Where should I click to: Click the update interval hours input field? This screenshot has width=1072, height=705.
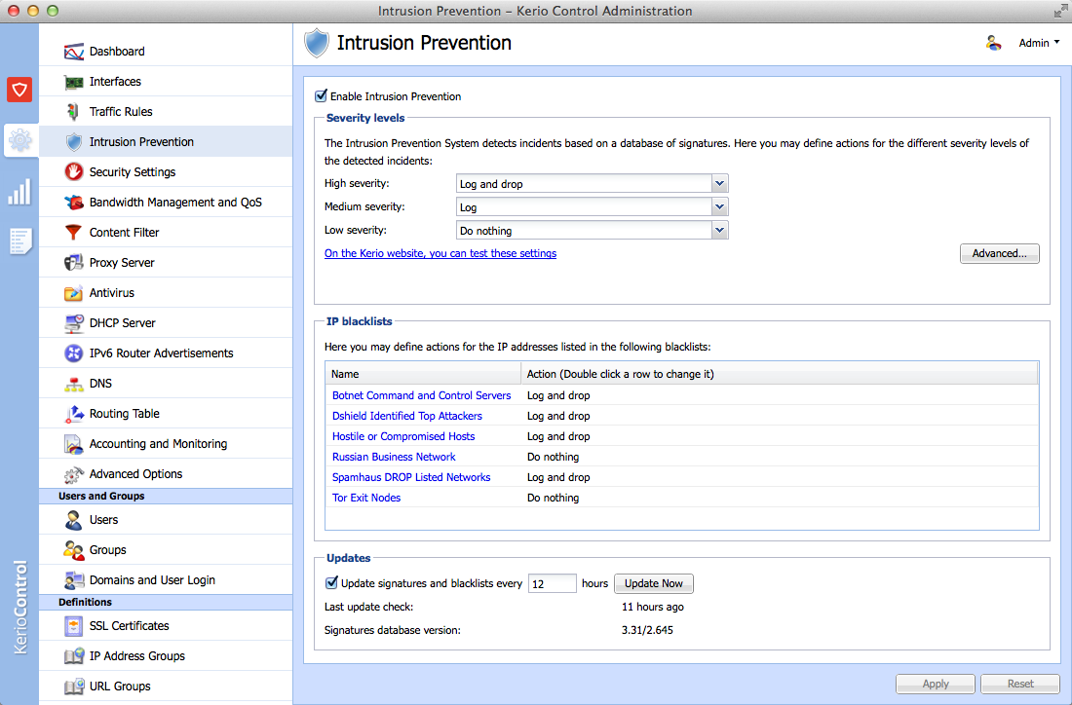553,583
